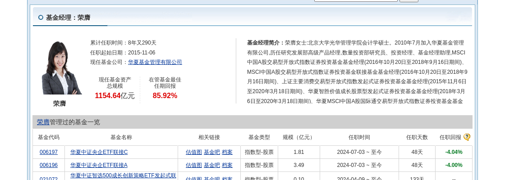View 估值图 for 华夏中证央企ETF联接A

193,165
